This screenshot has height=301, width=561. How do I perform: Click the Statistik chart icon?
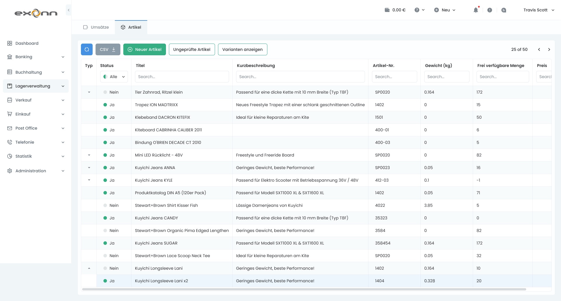click(x=10, y=156)
